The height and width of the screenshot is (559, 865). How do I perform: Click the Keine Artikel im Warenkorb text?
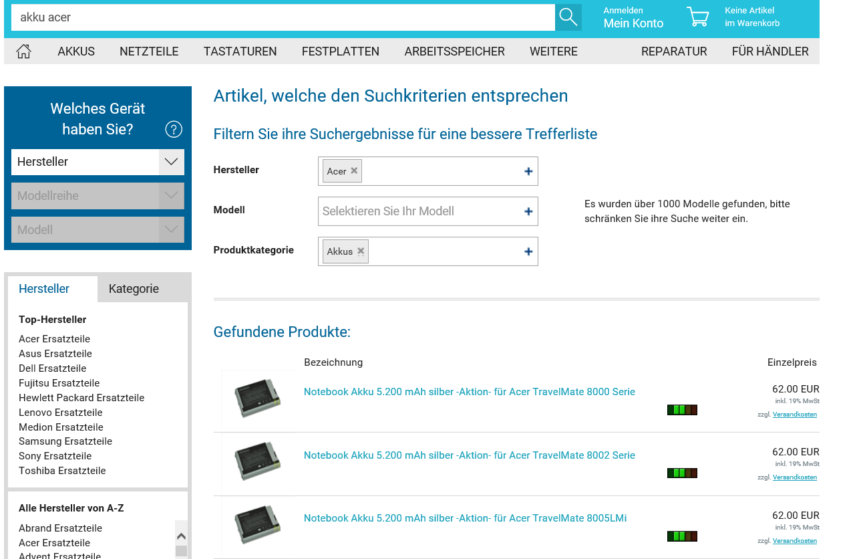[x=752, y=17]
